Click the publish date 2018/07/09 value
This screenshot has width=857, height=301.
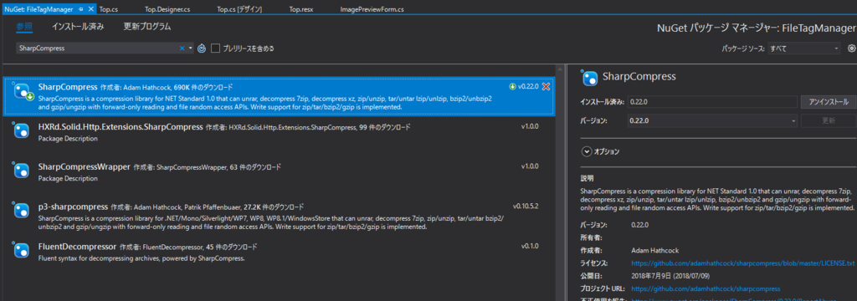click(670, 276)
